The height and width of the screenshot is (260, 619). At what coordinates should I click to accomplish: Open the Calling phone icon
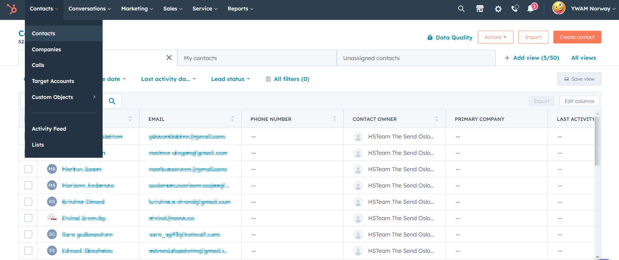pos(515,8)
